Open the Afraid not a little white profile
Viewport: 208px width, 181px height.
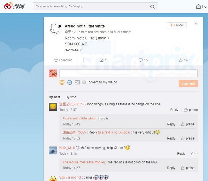(84, 26)
